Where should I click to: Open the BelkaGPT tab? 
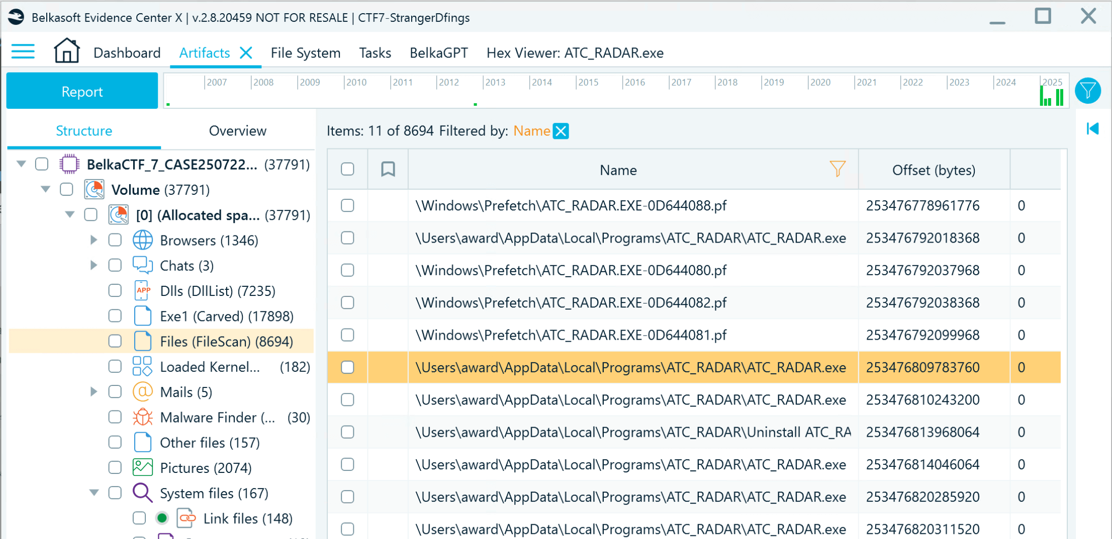tap(439, 53)
